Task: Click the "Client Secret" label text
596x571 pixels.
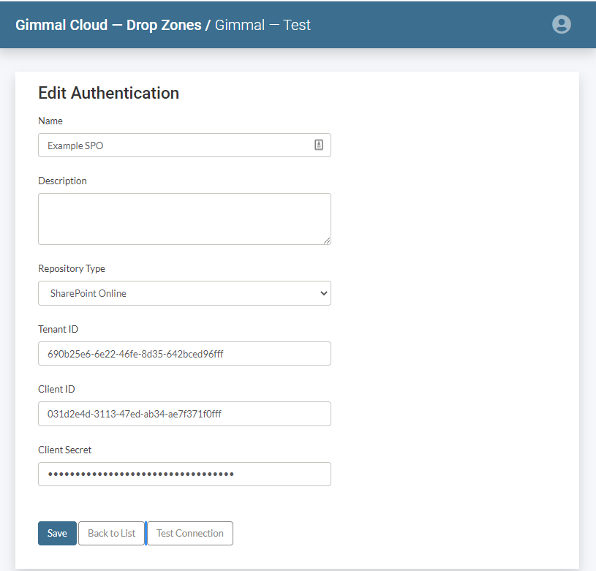Action: [x=65, y=450]
